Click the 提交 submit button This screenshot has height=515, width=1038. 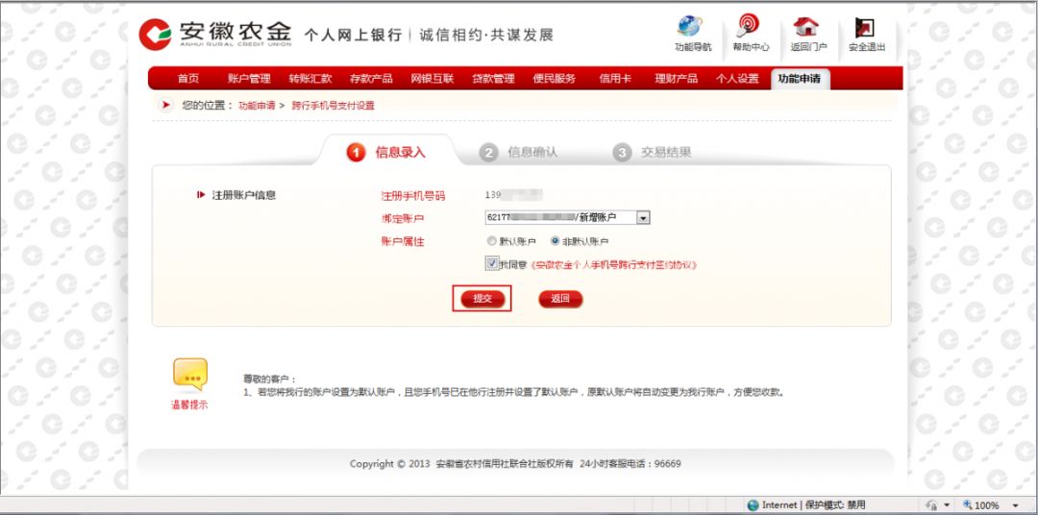[x=482, y=299]
